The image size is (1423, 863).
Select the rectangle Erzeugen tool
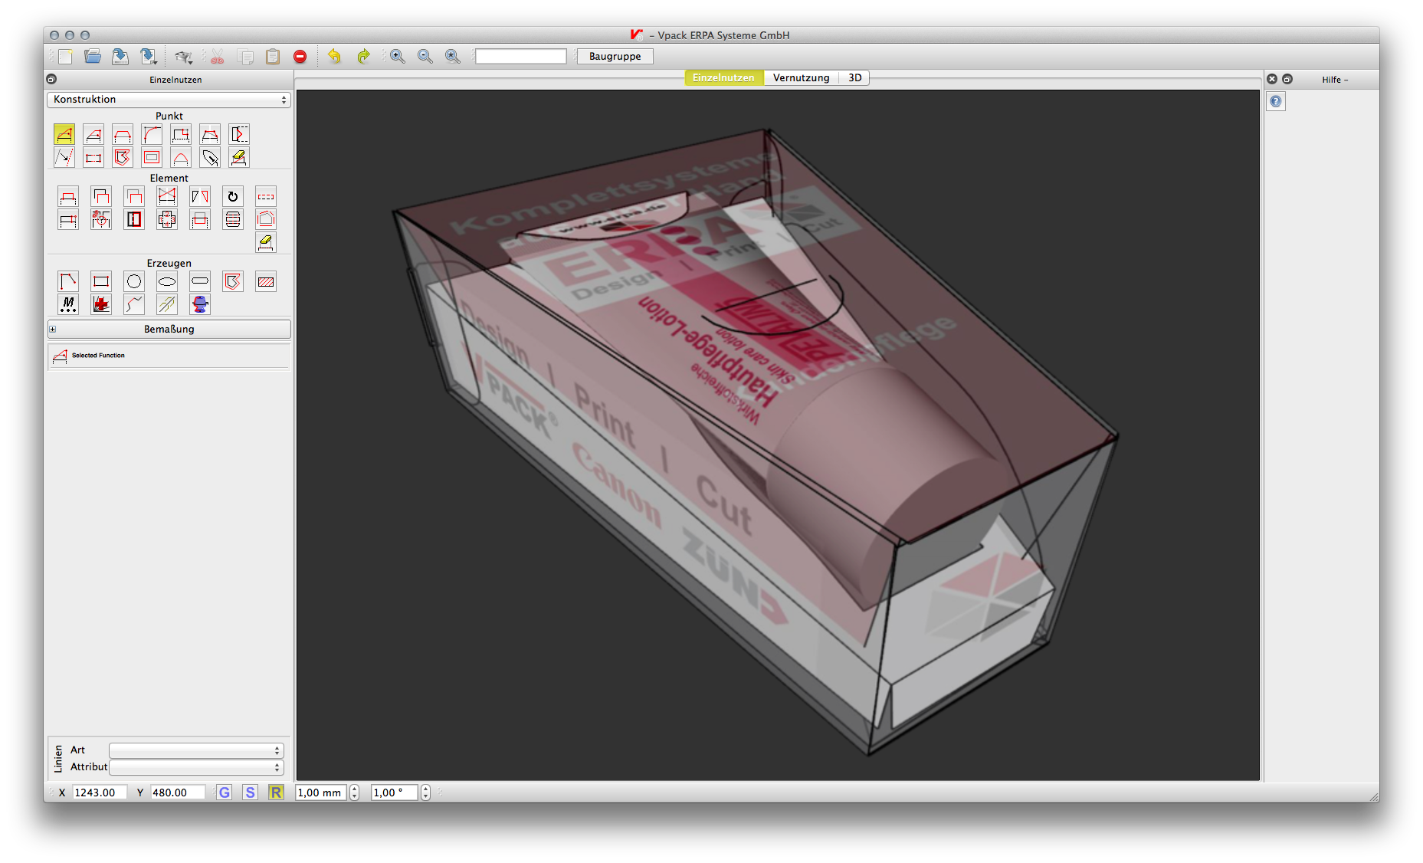coord(101,281)
